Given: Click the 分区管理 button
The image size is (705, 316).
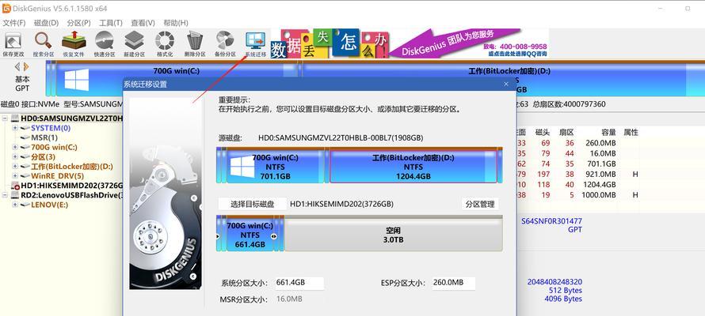Looking at the screenshot, I should [480, 204].
